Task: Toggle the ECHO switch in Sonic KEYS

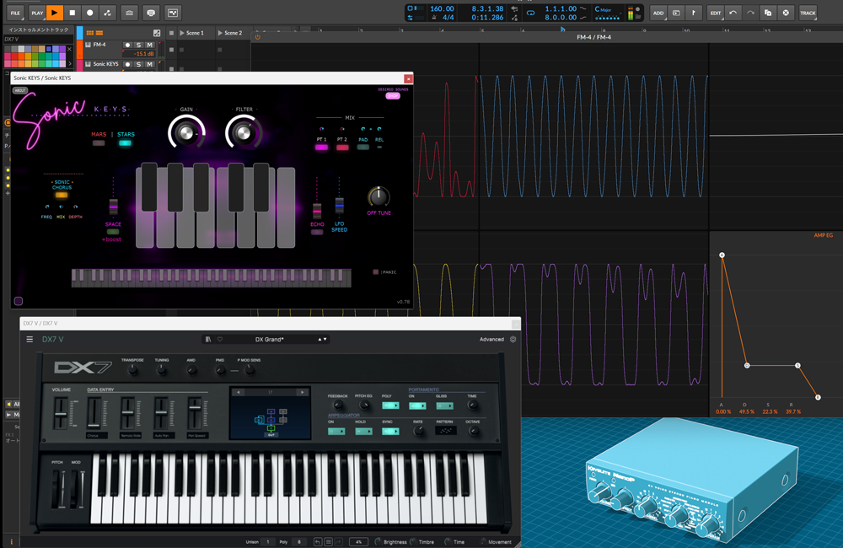Action: [317, 232]
